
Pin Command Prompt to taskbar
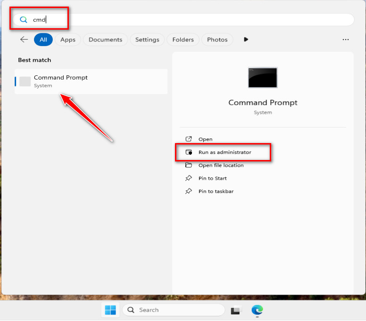point(216,192)
